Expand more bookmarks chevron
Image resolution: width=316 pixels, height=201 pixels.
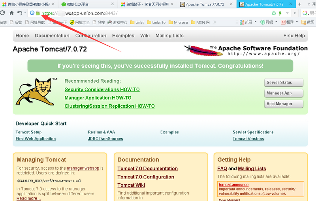point(214,22)
